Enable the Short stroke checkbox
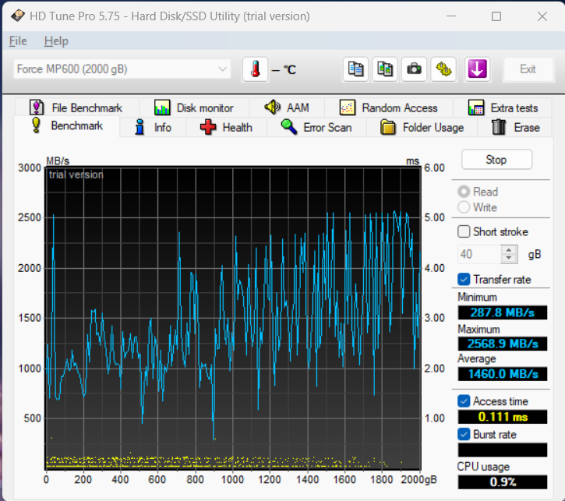Viewport: 565px width, 501px height. click(x=464, y=231)
